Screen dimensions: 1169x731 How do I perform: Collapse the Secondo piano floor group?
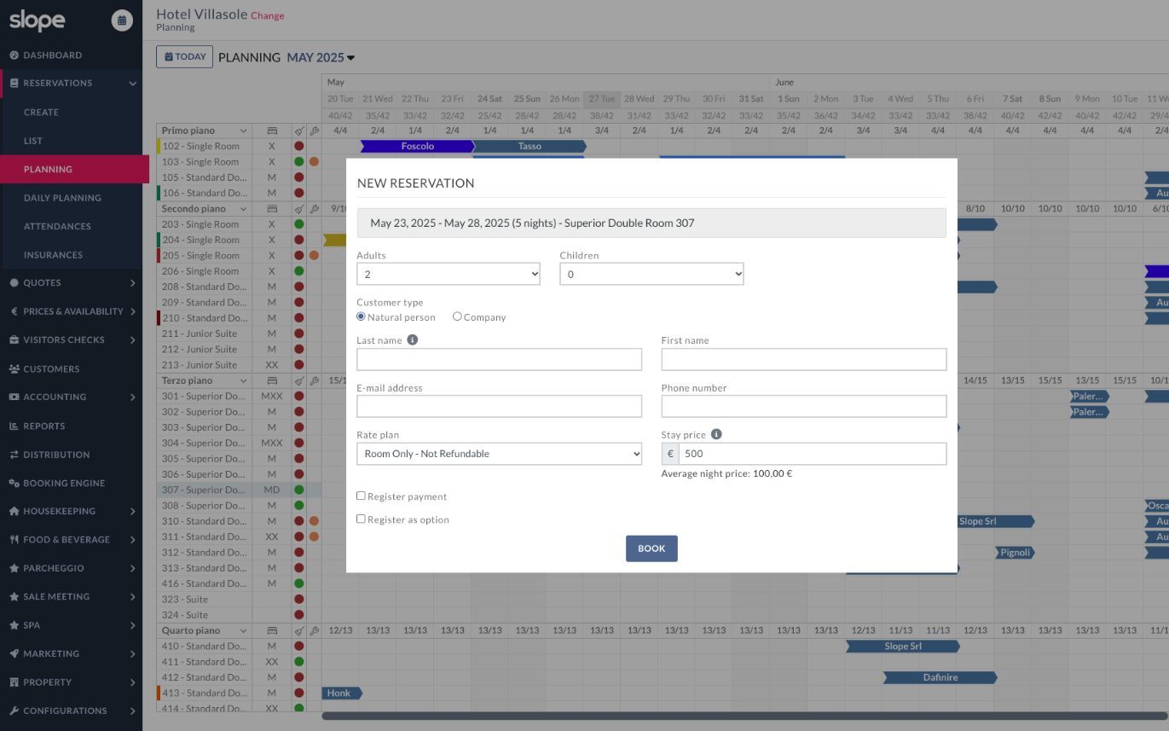[243, 209]
